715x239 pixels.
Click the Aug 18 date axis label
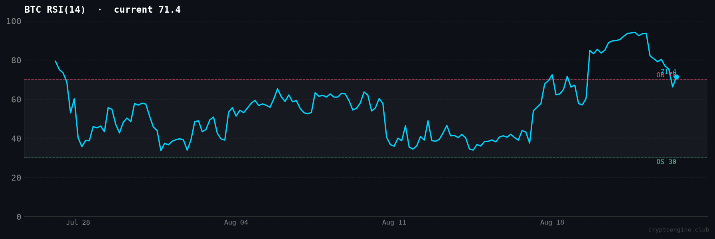552,222
